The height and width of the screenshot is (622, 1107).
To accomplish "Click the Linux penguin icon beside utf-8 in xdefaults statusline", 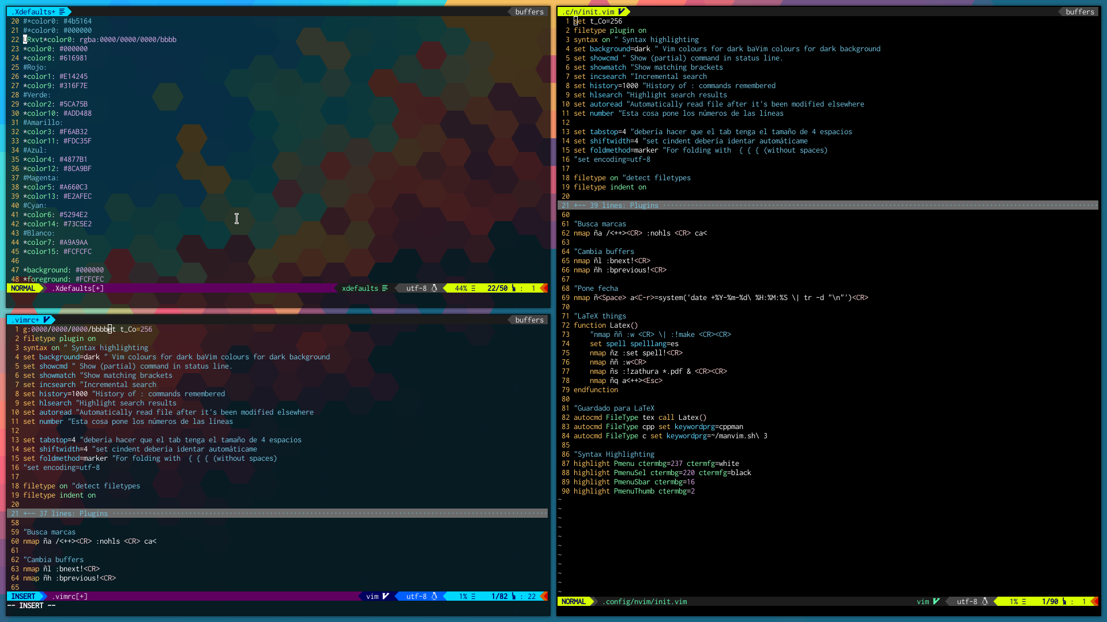I will pyautogui.click(x=434, y=288).
